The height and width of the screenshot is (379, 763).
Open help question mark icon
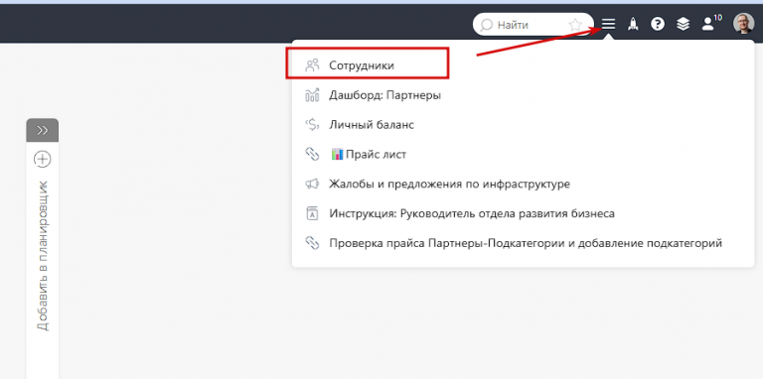click(658, 24)
